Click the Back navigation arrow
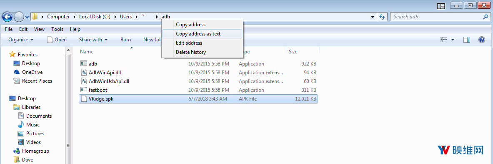 tap(7, 17)
